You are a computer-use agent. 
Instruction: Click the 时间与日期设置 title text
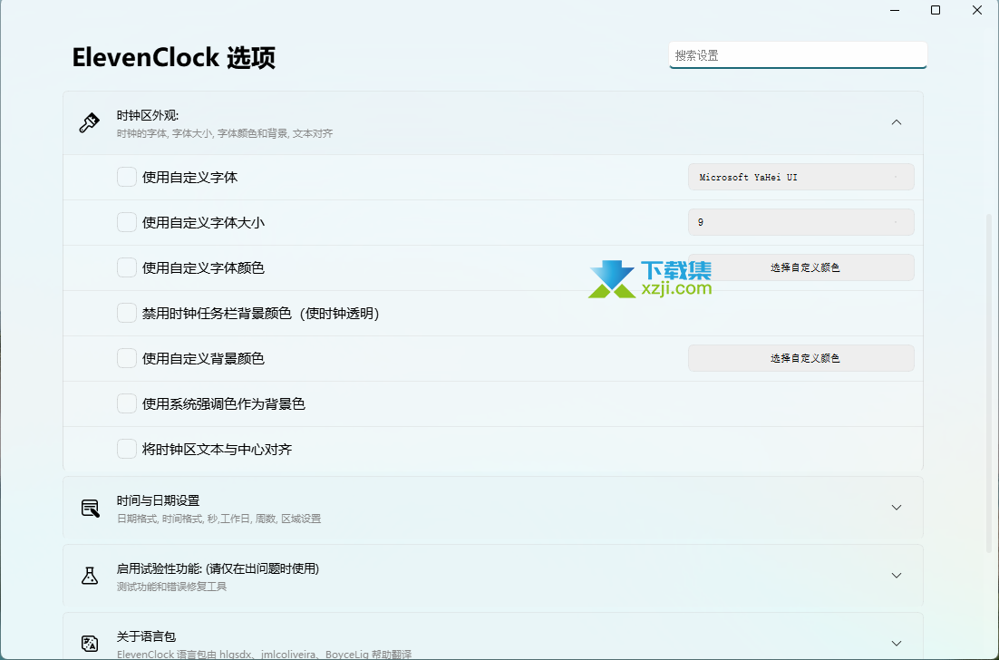tap(158, 500)
